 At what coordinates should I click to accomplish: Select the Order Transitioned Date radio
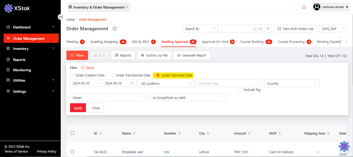(112, 75)
